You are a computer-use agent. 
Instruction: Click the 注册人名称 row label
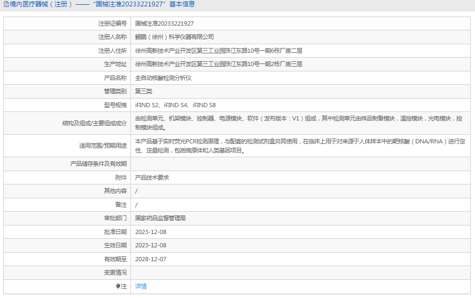click(x=112, y=37)
